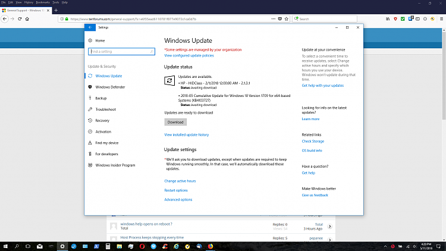Open Advanced options link
446x251 pixels.
178,199
